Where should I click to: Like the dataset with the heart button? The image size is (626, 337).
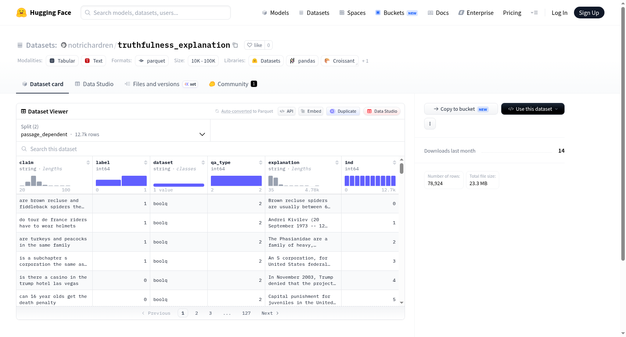254,45
